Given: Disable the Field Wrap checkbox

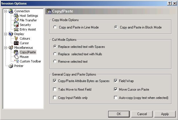Looking at the screenshot, I should 116,81.
